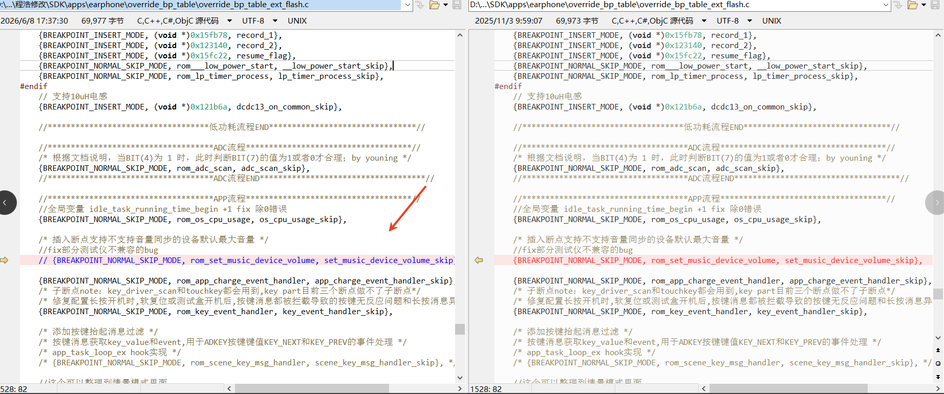The width and height of the screenshot is (944, 394).
Task: Open the left pane folder icon's dropdown arrow
Action: tap(445, 5)
